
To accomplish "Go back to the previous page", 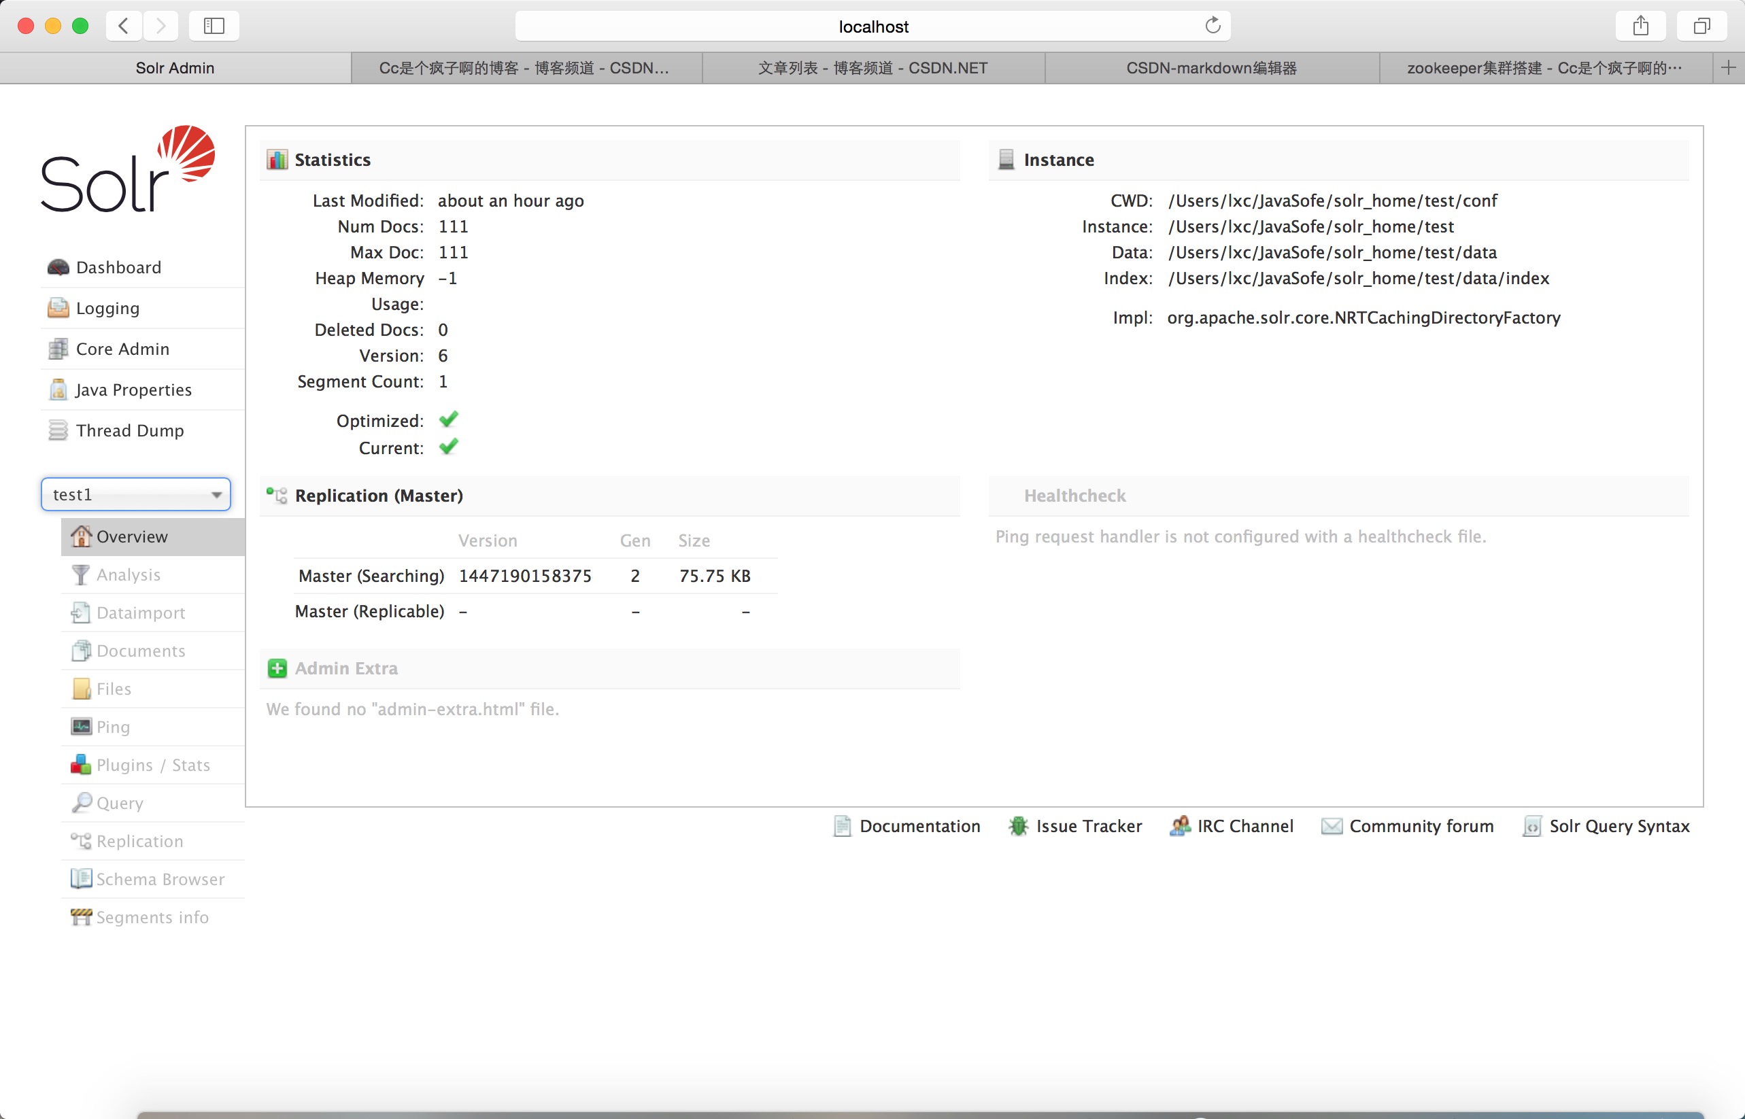I will [124, 26].
